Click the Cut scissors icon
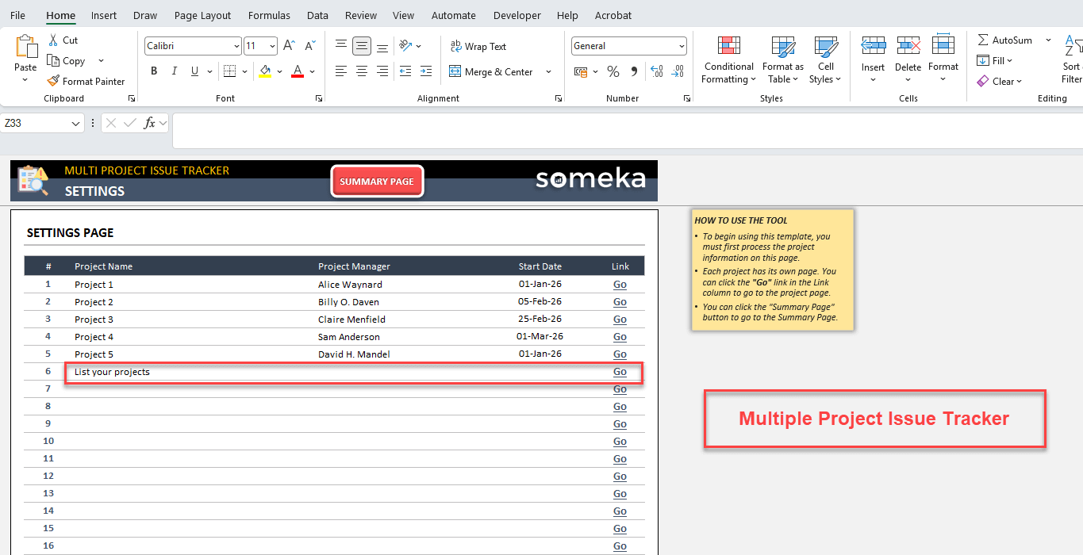 53,40
